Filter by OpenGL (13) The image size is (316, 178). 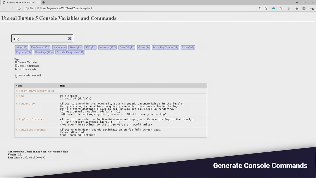coord(127,47)
